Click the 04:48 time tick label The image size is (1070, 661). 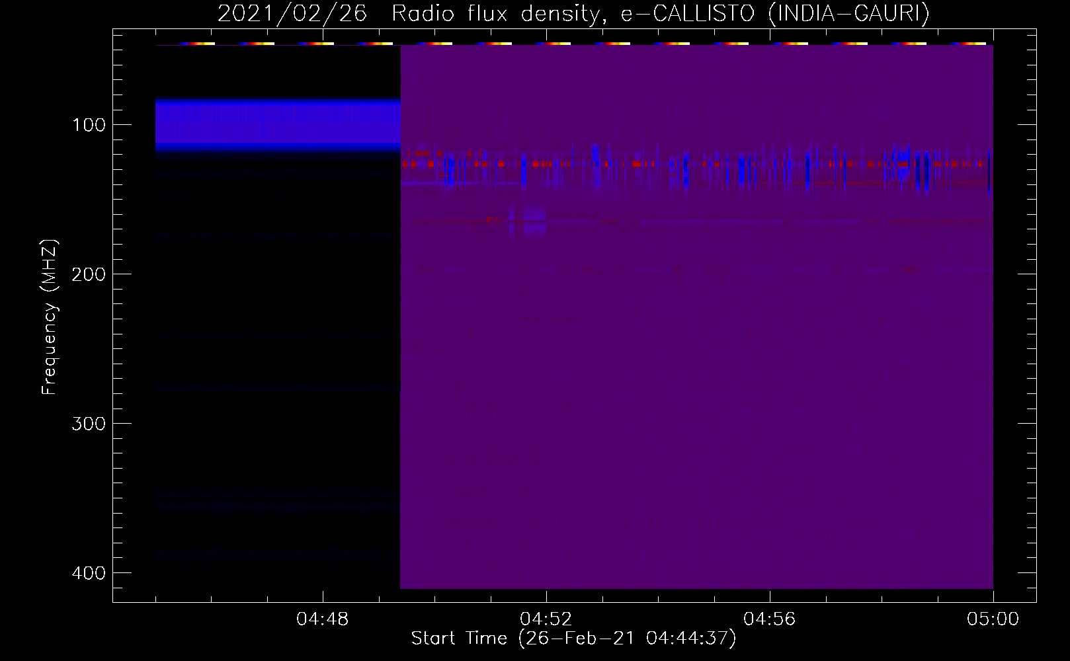tap(323, 619)
